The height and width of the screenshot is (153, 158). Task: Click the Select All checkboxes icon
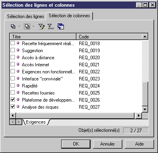pyautogui.click(x=13, y=27)
